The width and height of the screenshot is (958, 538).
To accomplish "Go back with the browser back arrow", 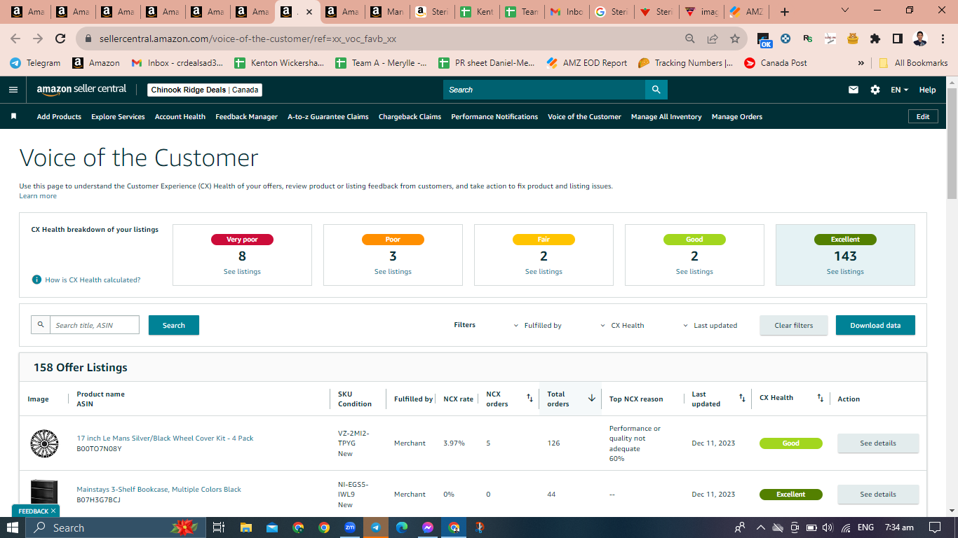I will [x=15, y=39].
